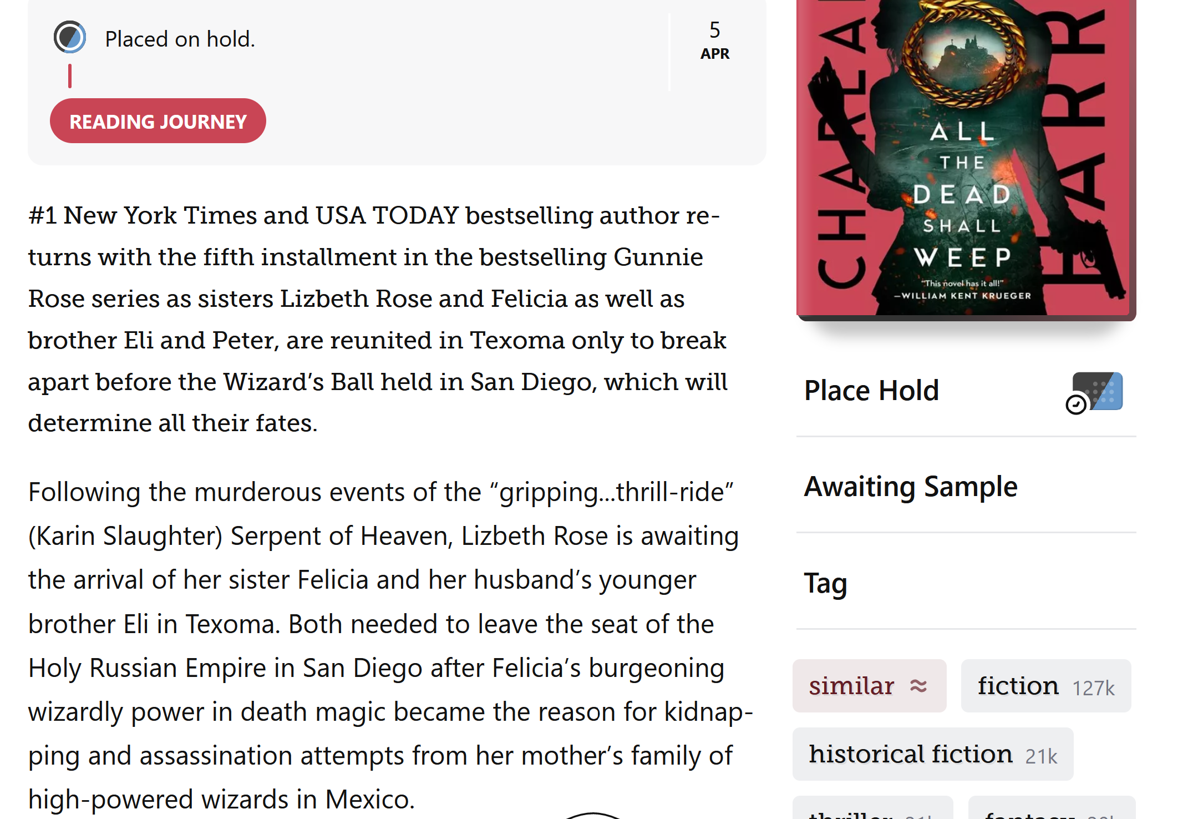
Task: Open the Place Hold option
Action: [871, 391]
